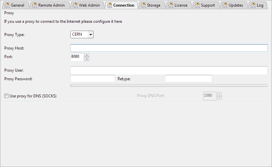Click the General tab icon
This screenshot has width=272, height=167.
pyautogui.click(x=7, y=5)
